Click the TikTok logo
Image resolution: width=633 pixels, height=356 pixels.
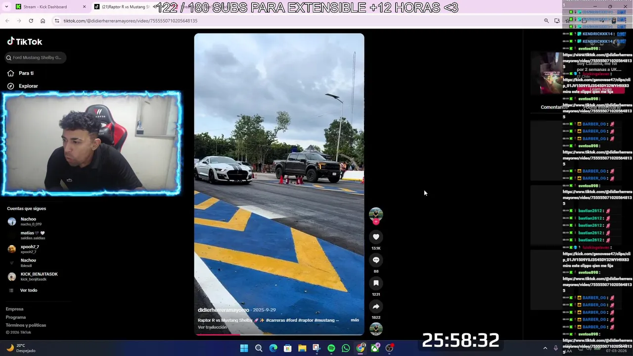(25, 42)
